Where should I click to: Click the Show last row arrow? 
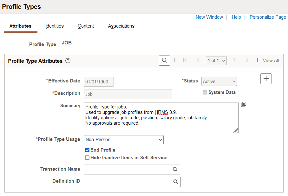pos(247,61)
